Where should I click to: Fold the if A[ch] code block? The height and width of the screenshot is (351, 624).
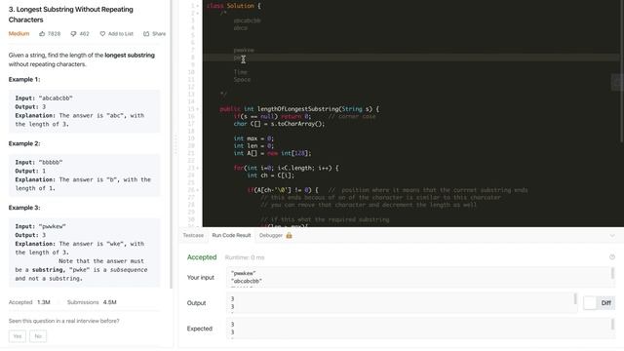click(x=198, y=190)
